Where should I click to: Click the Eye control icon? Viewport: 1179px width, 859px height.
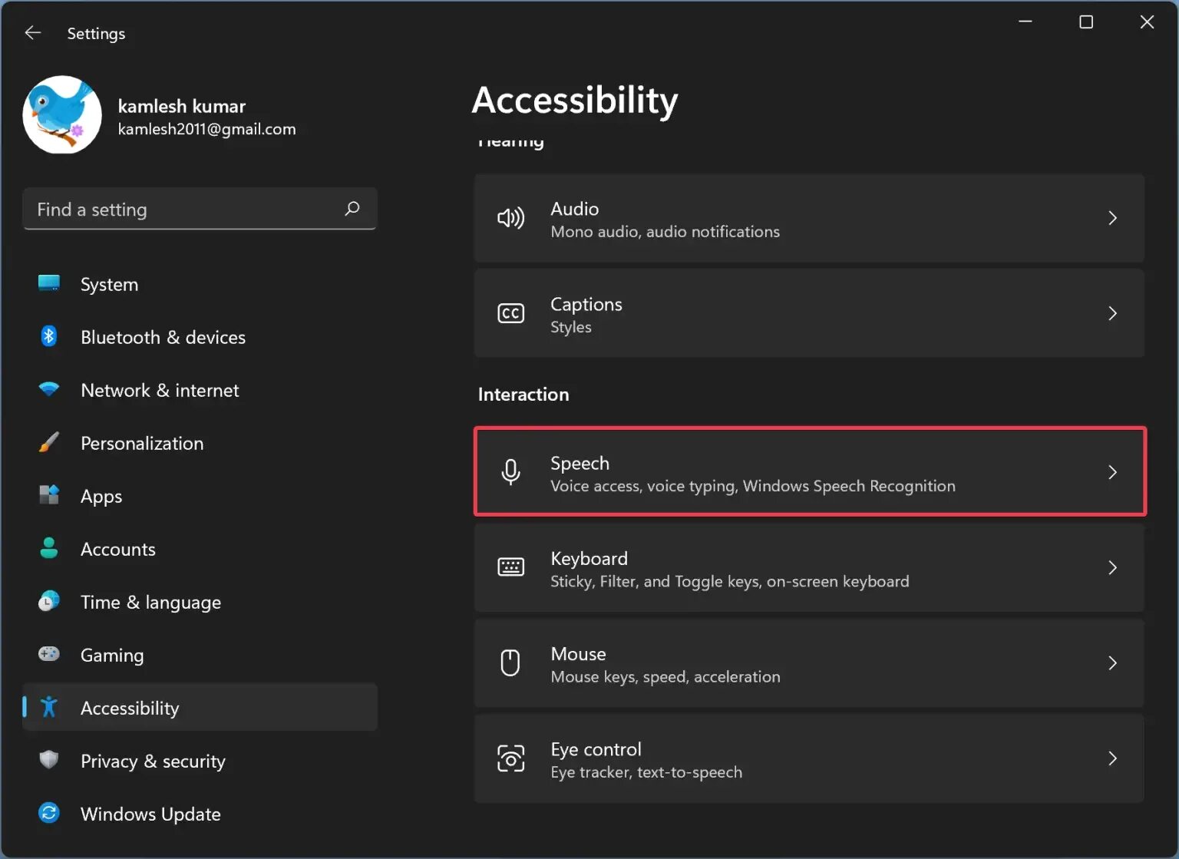click(510, 758)
